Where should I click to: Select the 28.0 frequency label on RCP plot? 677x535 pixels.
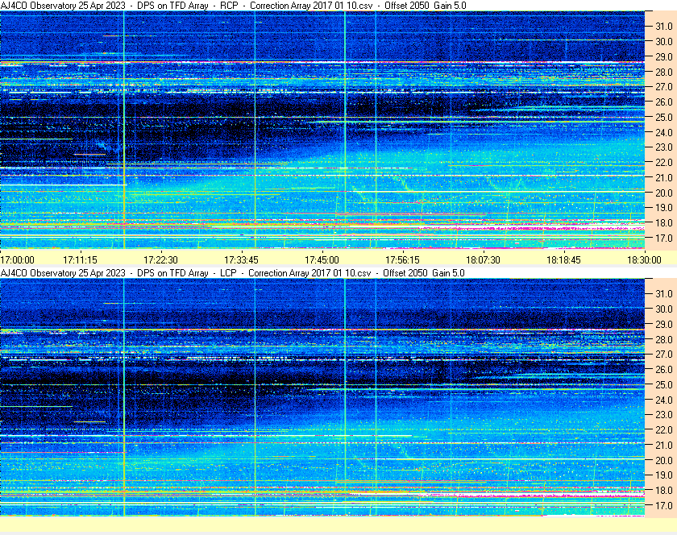pos(664,72)
